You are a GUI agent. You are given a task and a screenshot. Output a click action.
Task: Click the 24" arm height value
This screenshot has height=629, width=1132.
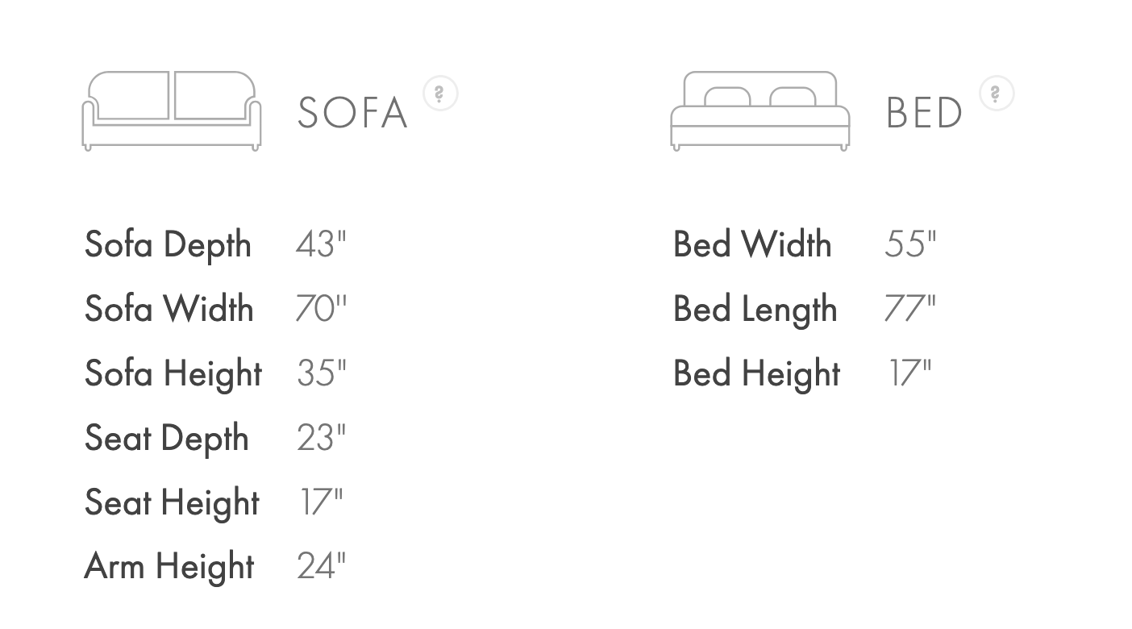[321, 565]
